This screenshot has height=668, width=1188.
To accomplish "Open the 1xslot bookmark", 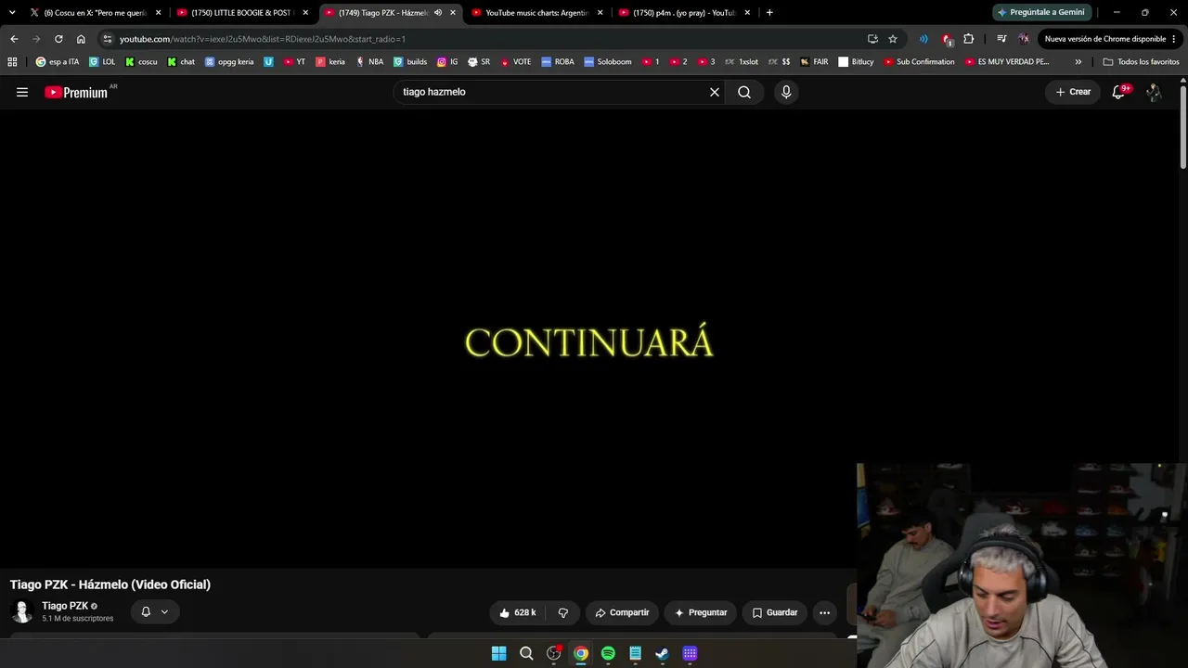I will point(741,62).
